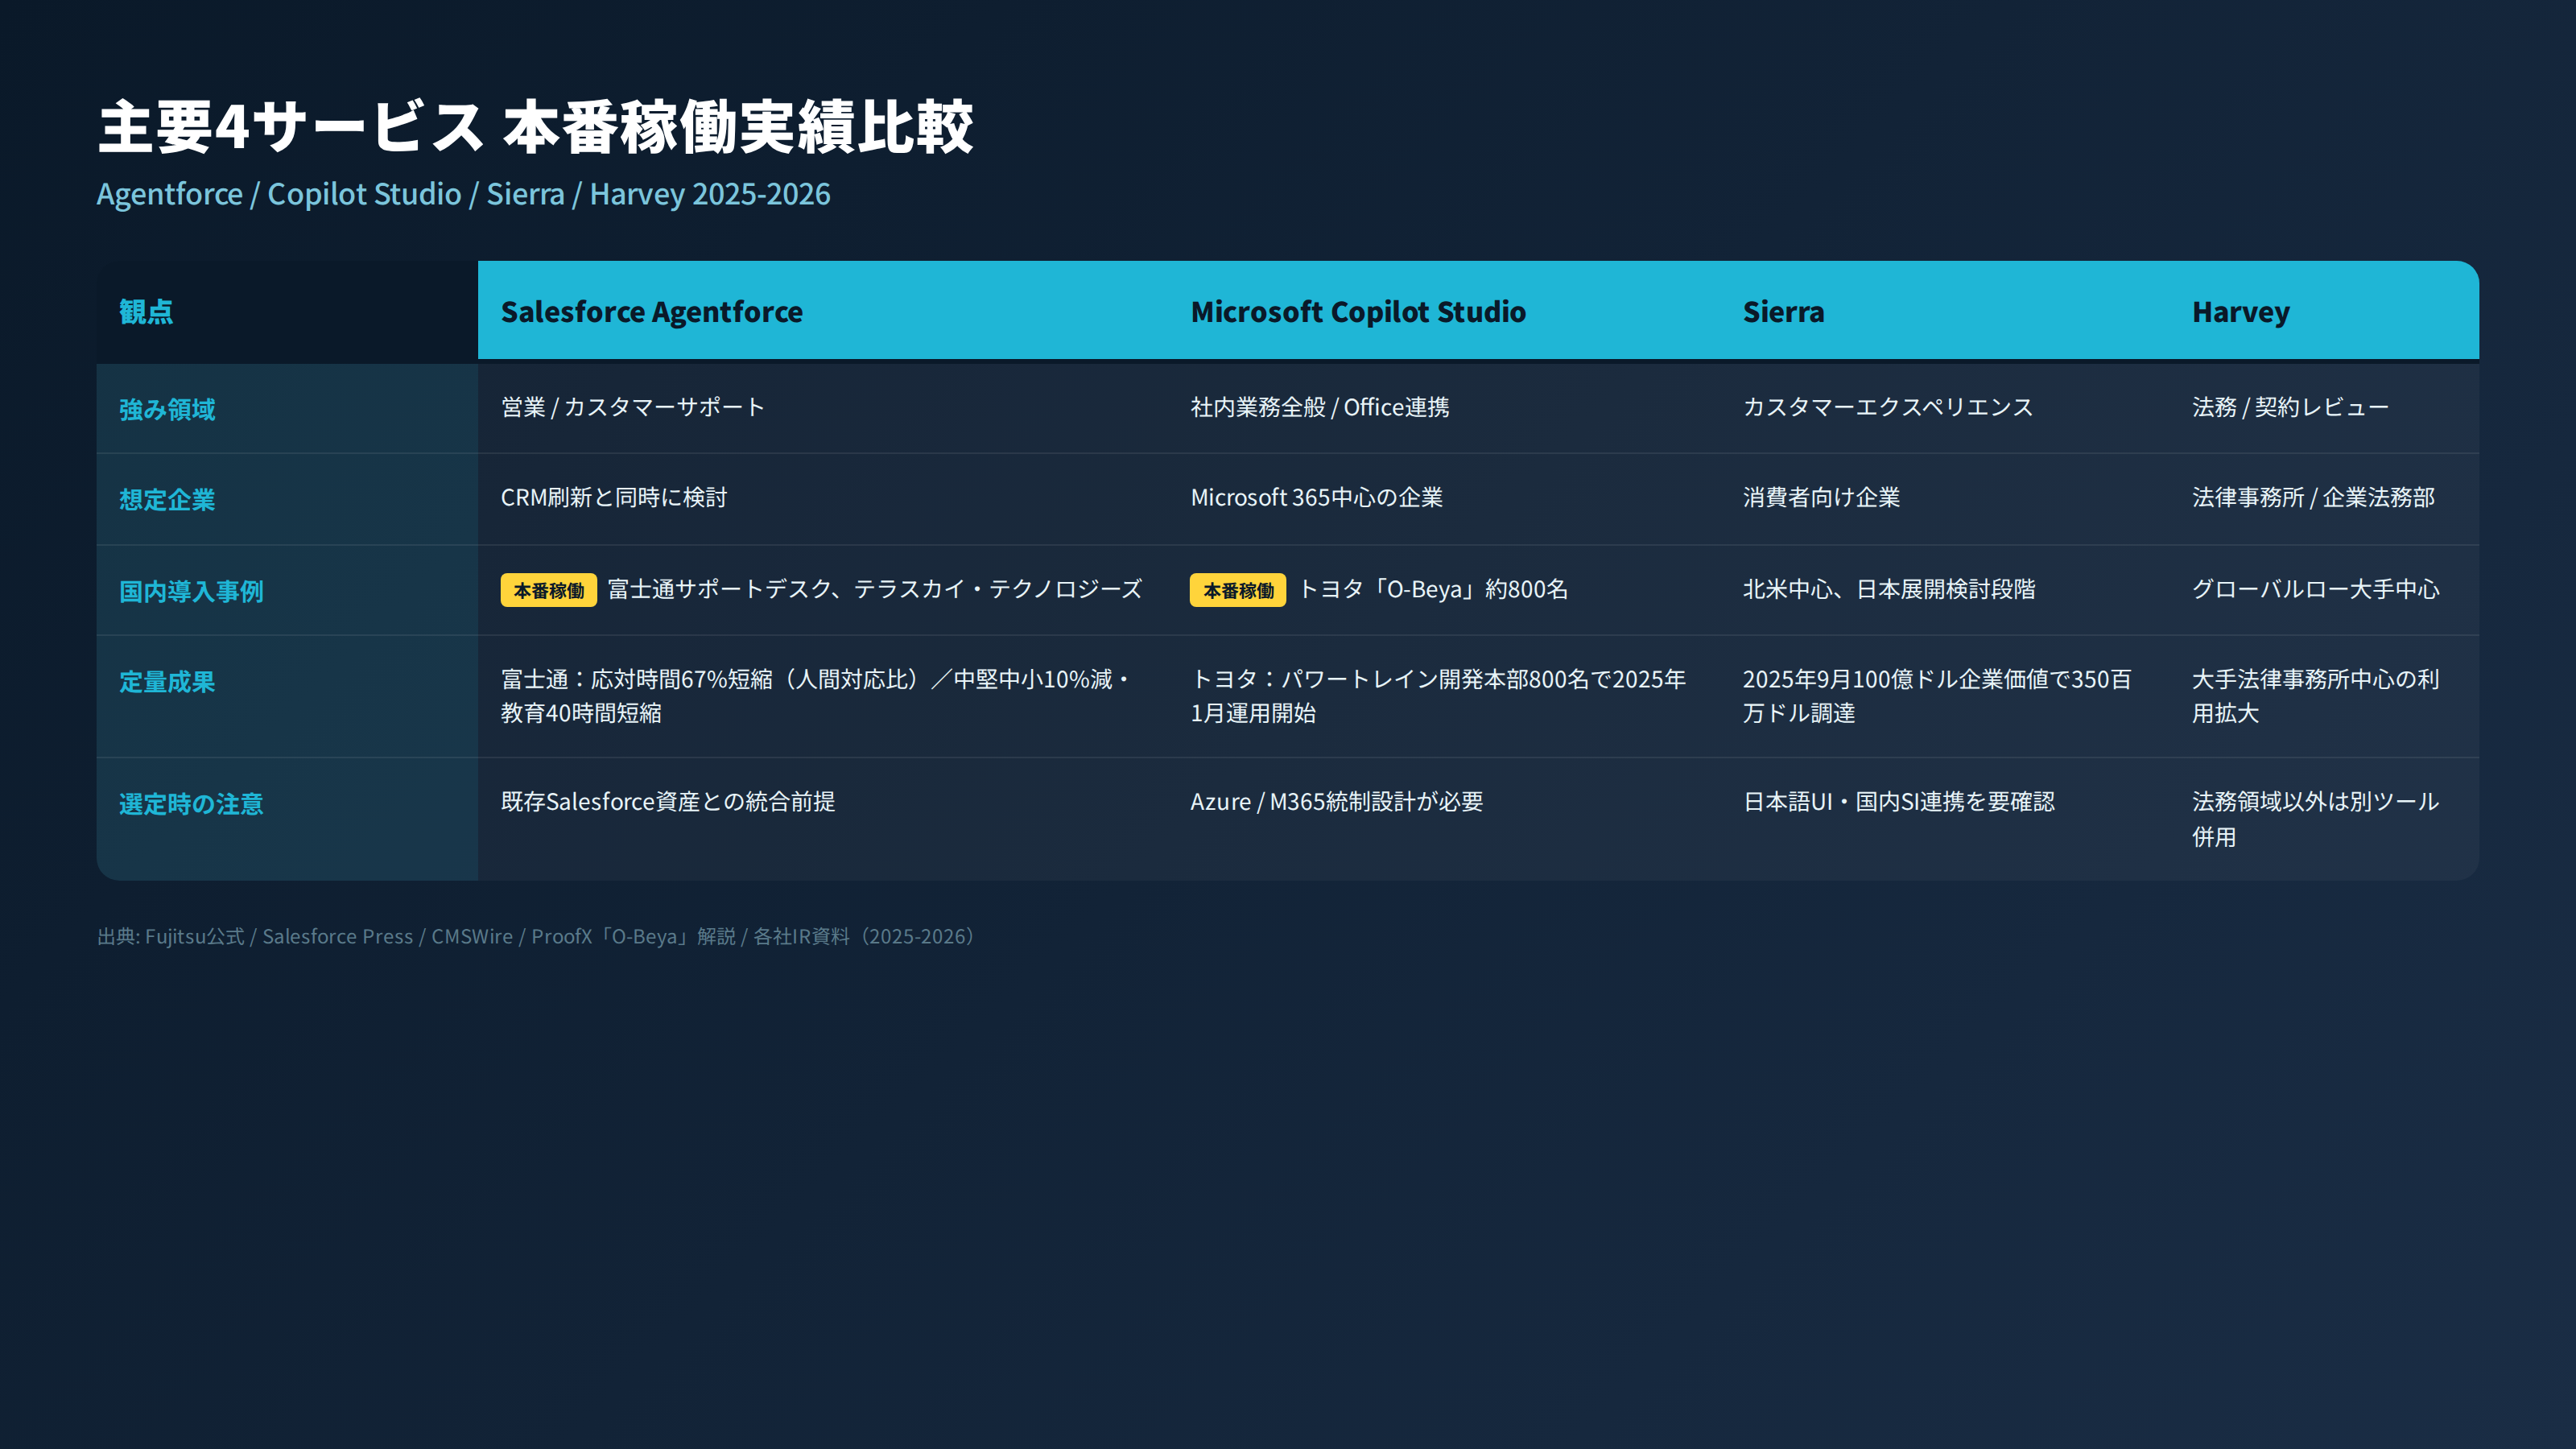
Task: Click the title 主要4サービス 本番稼働実績比較
Action: [535, 127]
